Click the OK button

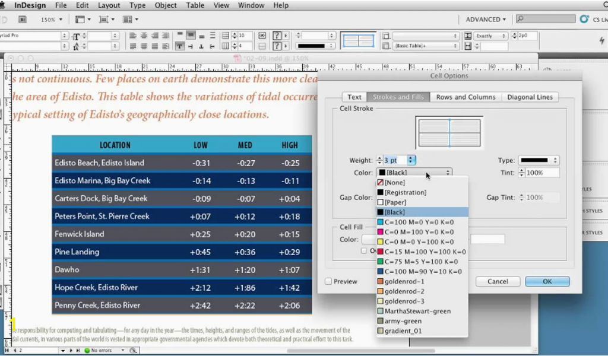[x=547, y=281]
